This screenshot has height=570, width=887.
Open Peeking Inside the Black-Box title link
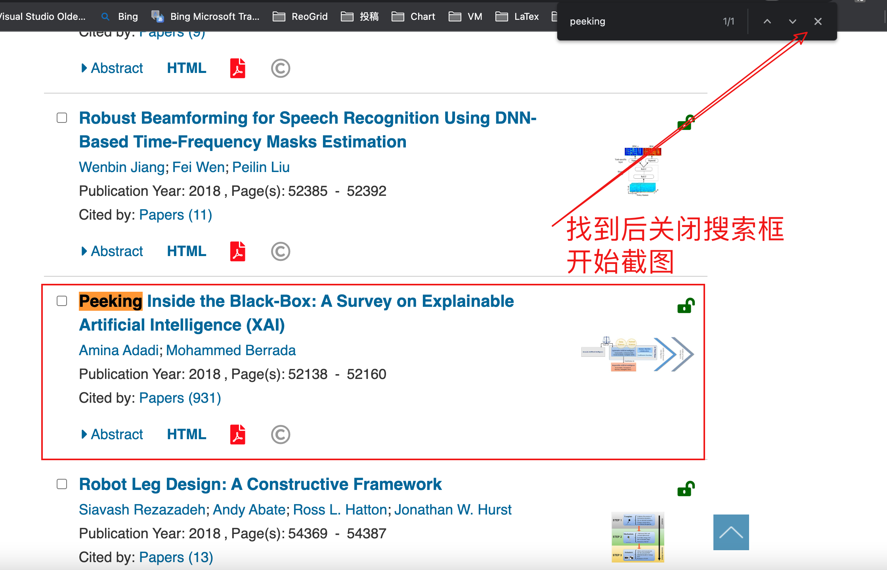click(296, 313)
